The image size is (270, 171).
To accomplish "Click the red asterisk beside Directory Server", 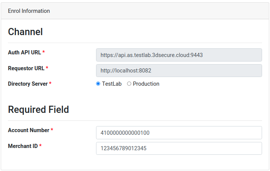I will coord(50,83).
